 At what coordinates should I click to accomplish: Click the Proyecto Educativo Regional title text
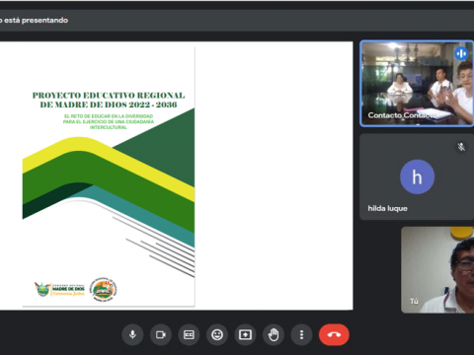pyautogui.click(x=109, y=100)
